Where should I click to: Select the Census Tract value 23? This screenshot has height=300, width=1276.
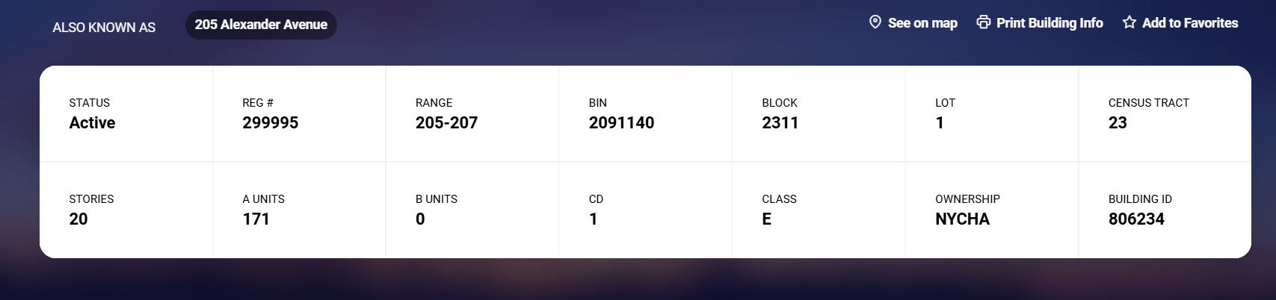pos(1118,123)
